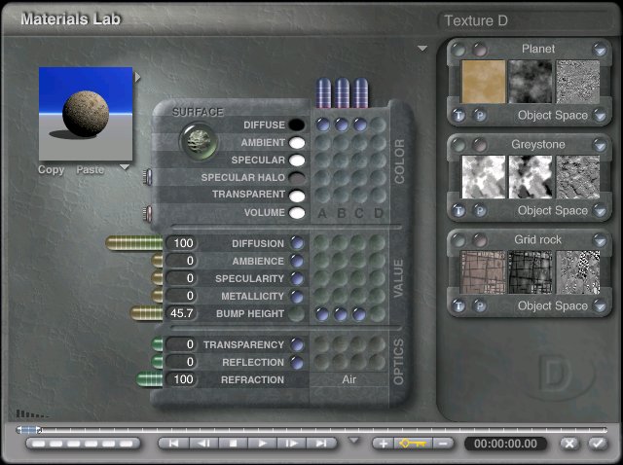Click the P button in Greystone texture panel
This screenshot has height=465, width=623.
(480, 211)
